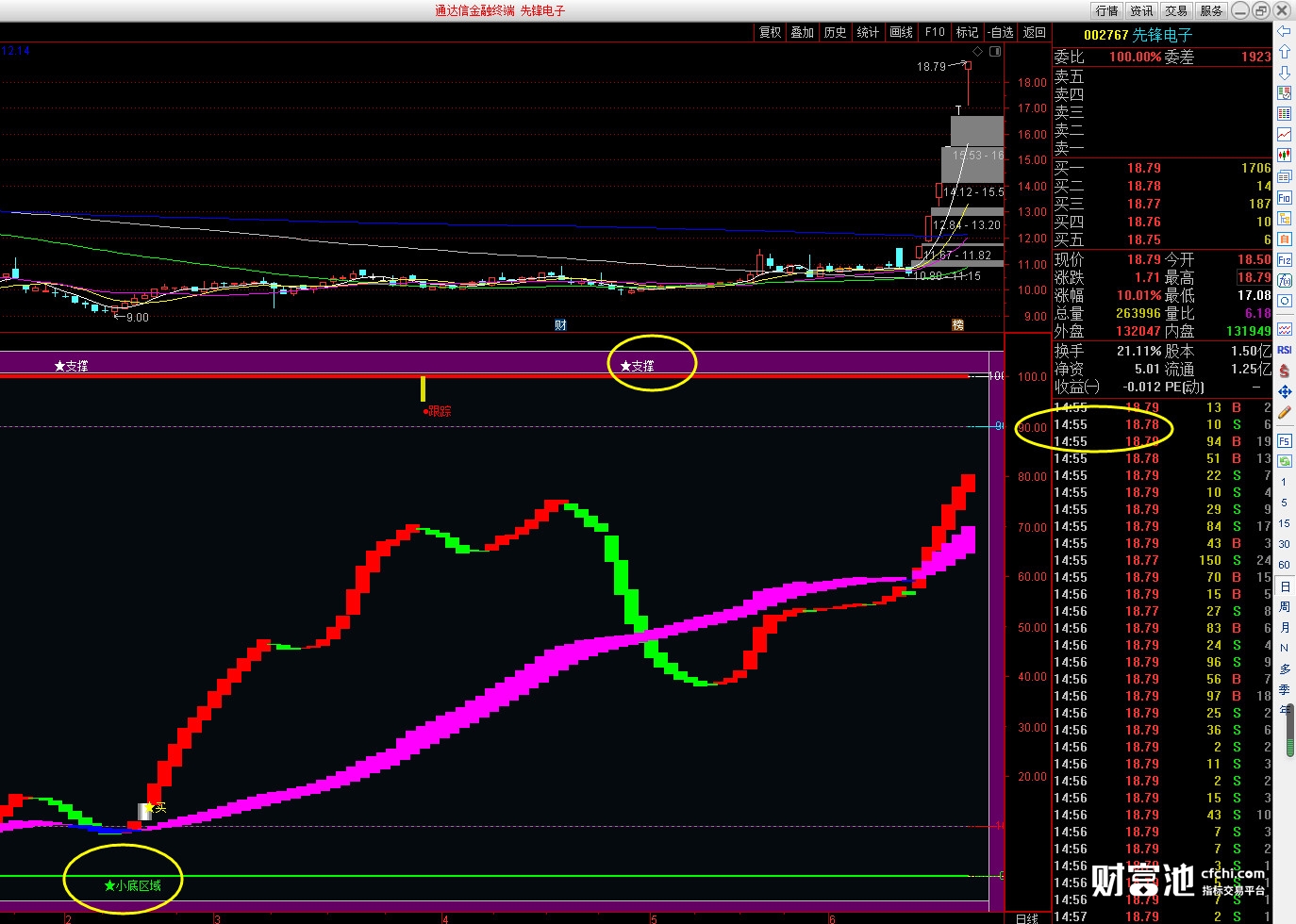Select the 15-minute period
Image resolution: width=1296 pixels, height=924 pixels.
(x=1284, y=523)
